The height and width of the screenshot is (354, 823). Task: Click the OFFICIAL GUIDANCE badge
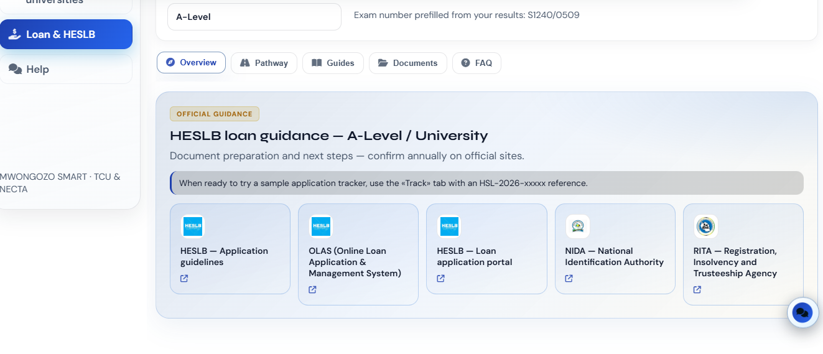(x=215, y=114)
